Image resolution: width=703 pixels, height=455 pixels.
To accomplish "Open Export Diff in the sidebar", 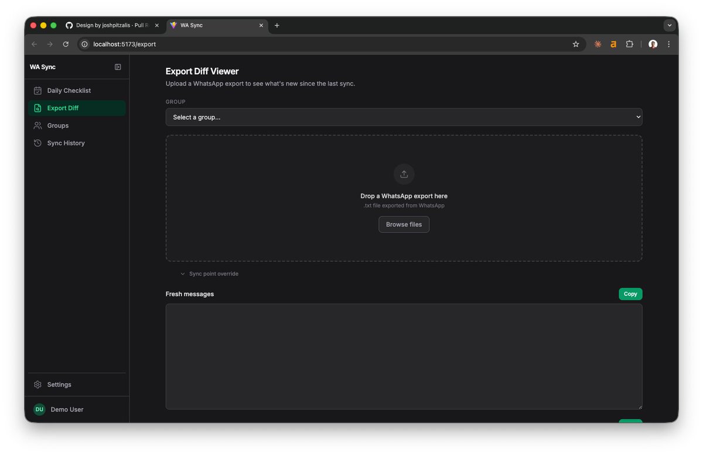I will pyautogui.click(x=77, y=108).
